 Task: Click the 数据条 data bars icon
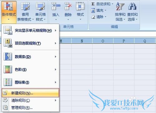coord(8,56)
